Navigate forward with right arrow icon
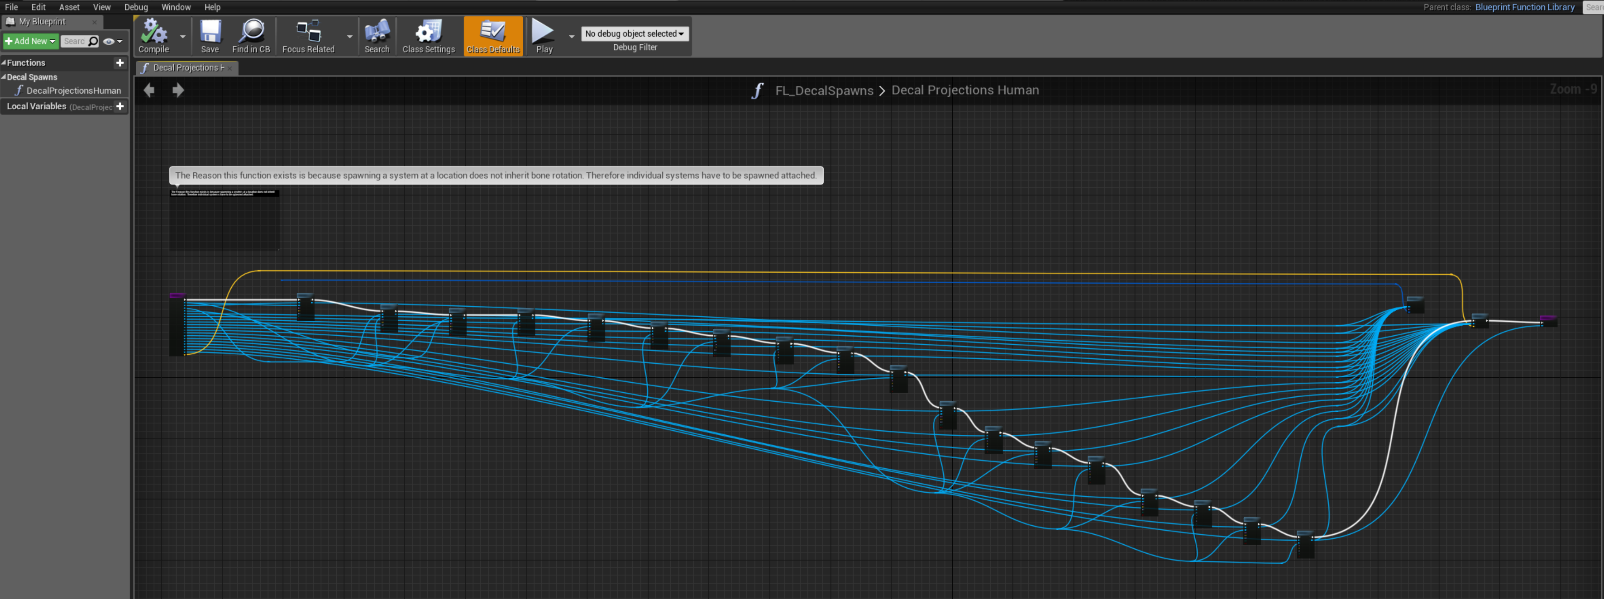The width and height of the screenshot is (1604, 599). click(178, 90)
